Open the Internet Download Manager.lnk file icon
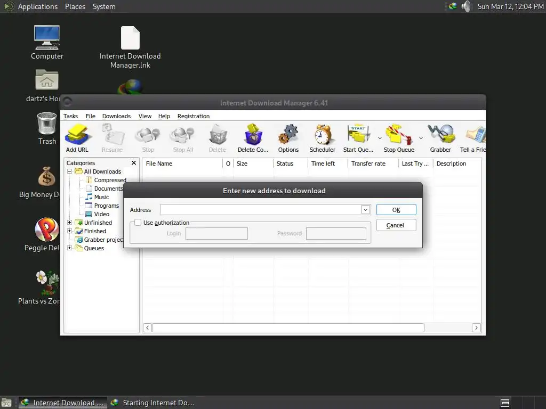 [x=130, y=38]
